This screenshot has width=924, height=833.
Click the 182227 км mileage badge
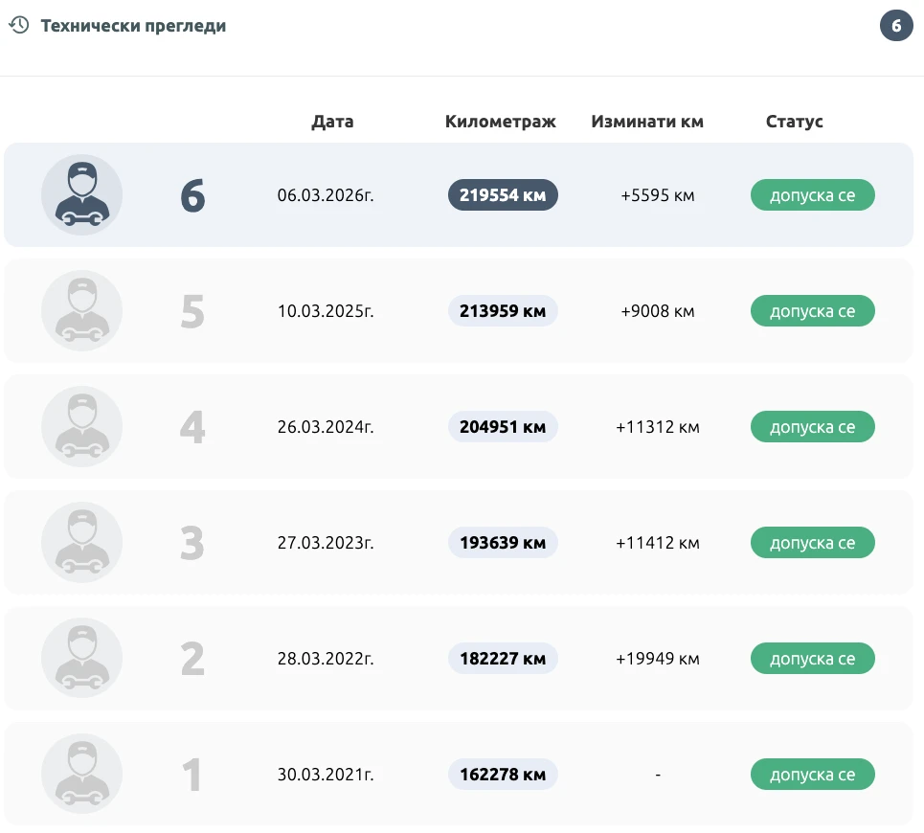pos(503,659)
